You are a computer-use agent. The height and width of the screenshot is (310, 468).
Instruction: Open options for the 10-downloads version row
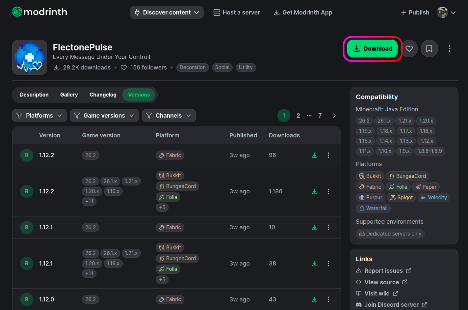click(328, 227)
